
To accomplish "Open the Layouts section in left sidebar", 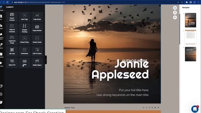I will pos(1,46).
